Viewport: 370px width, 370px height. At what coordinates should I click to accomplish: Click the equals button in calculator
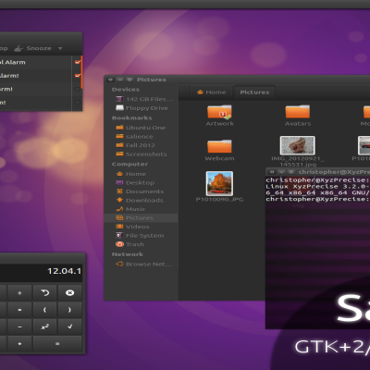click(x=57, y=344)
